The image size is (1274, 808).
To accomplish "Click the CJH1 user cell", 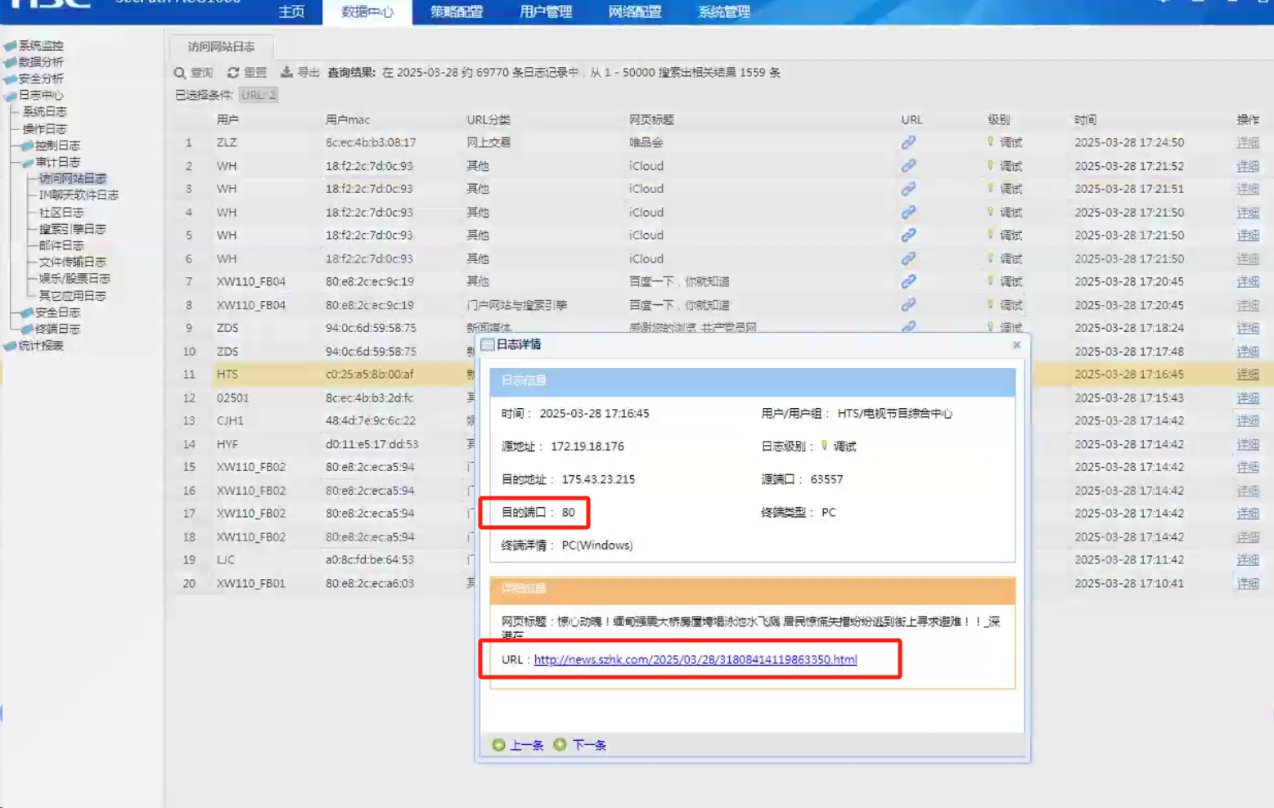I will (x=230, y=420).
